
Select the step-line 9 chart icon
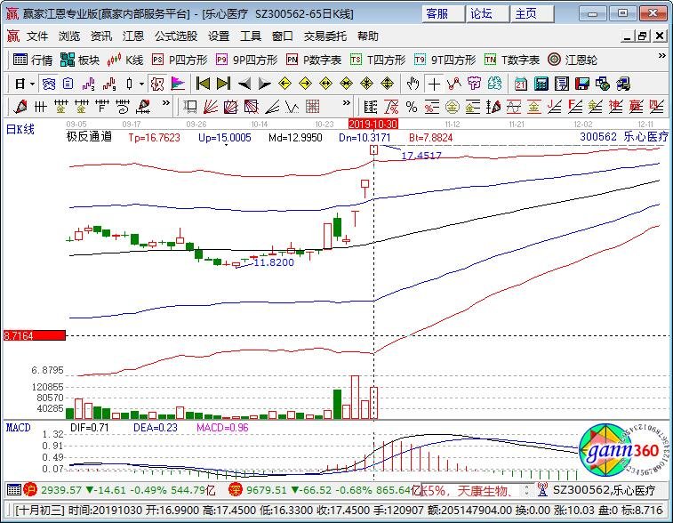click(109, 84)
